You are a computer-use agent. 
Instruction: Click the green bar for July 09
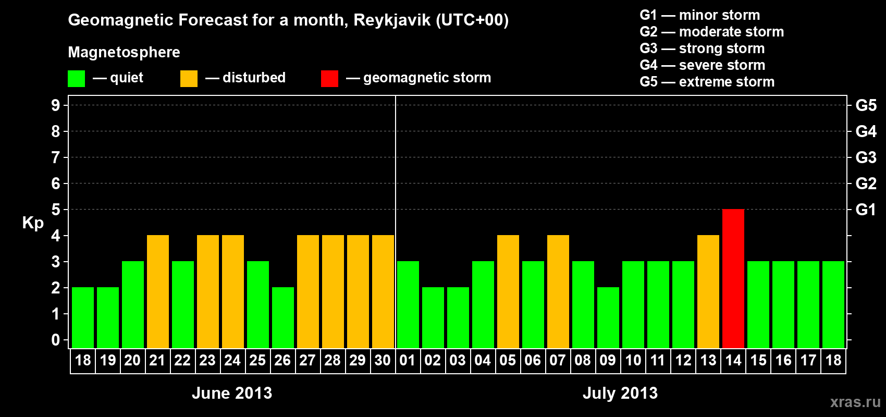tap(608, 317)
